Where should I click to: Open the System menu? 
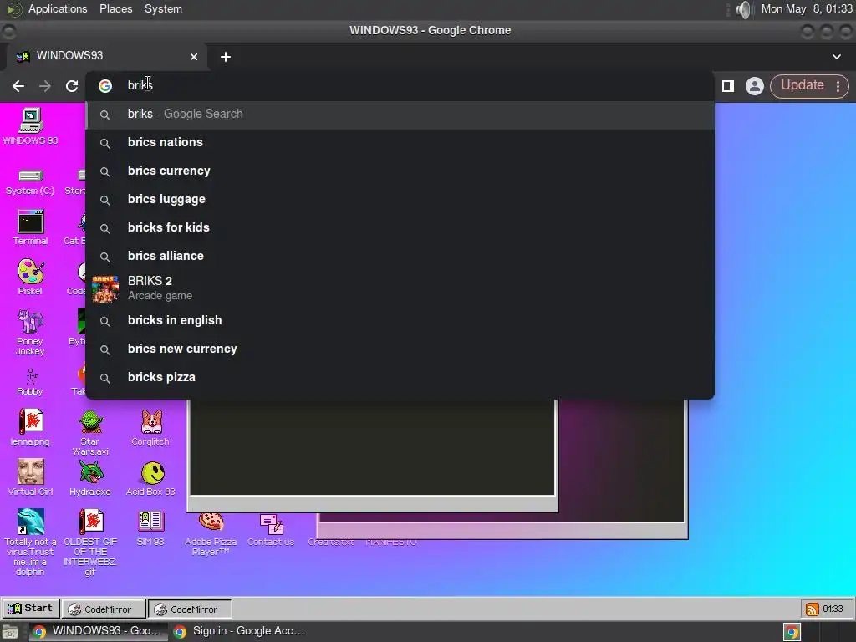click(163, 8)
